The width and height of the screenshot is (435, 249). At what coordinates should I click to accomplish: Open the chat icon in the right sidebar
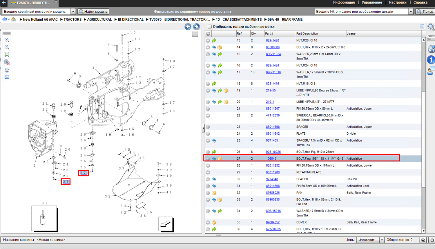coord(431,71)
